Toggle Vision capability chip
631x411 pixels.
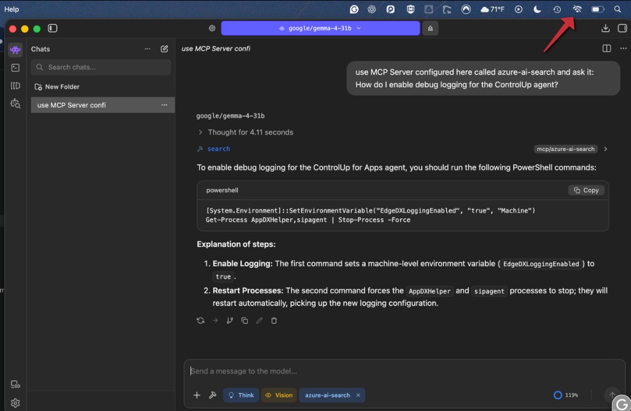tap(279, 395)
